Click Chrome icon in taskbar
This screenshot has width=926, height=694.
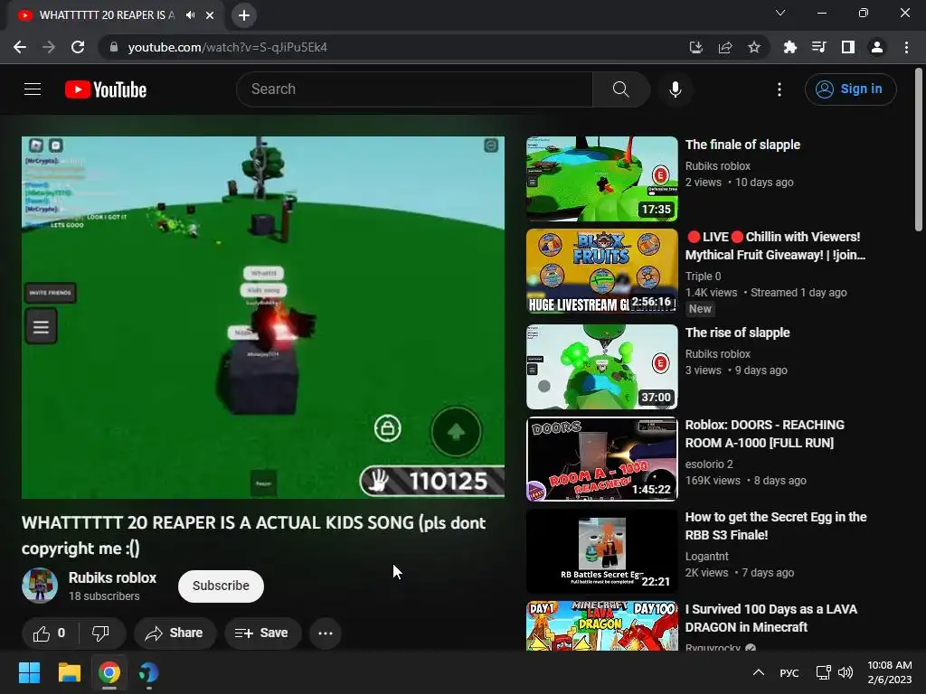click(x=109, y=672)
